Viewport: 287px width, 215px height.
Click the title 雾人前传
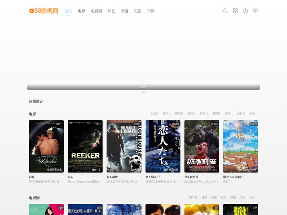(112, 177)
